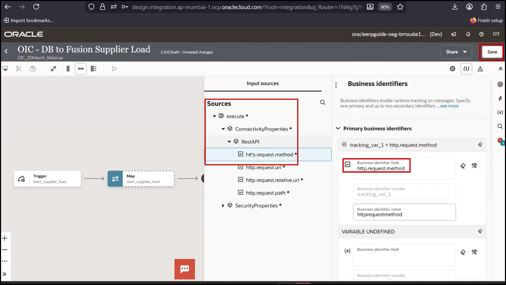Open the browser extensions menu

[x=484, y=7]
